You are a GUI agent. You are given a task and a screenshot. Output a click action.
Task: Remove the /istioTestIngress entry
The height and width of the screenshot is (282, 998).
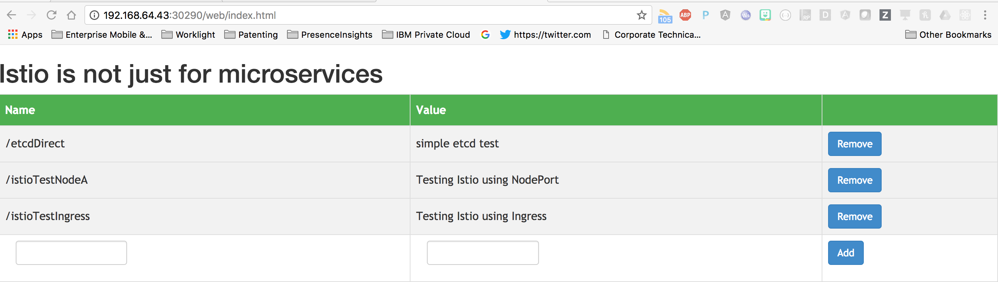(x=854, y=216)
